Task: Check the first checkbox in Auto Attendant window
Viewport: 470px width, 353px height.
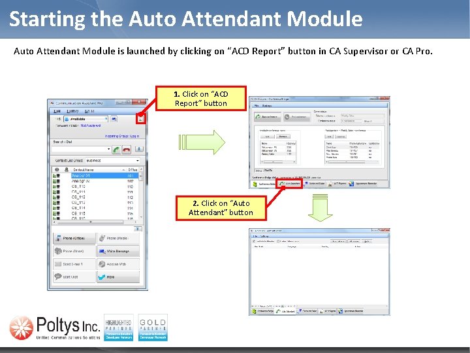Action: pos(255,241)
